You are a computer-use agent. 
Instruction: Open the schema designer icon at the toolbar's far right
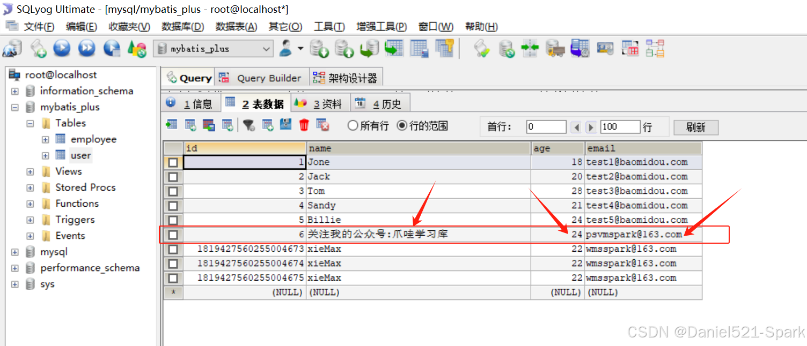click(655, 48)
